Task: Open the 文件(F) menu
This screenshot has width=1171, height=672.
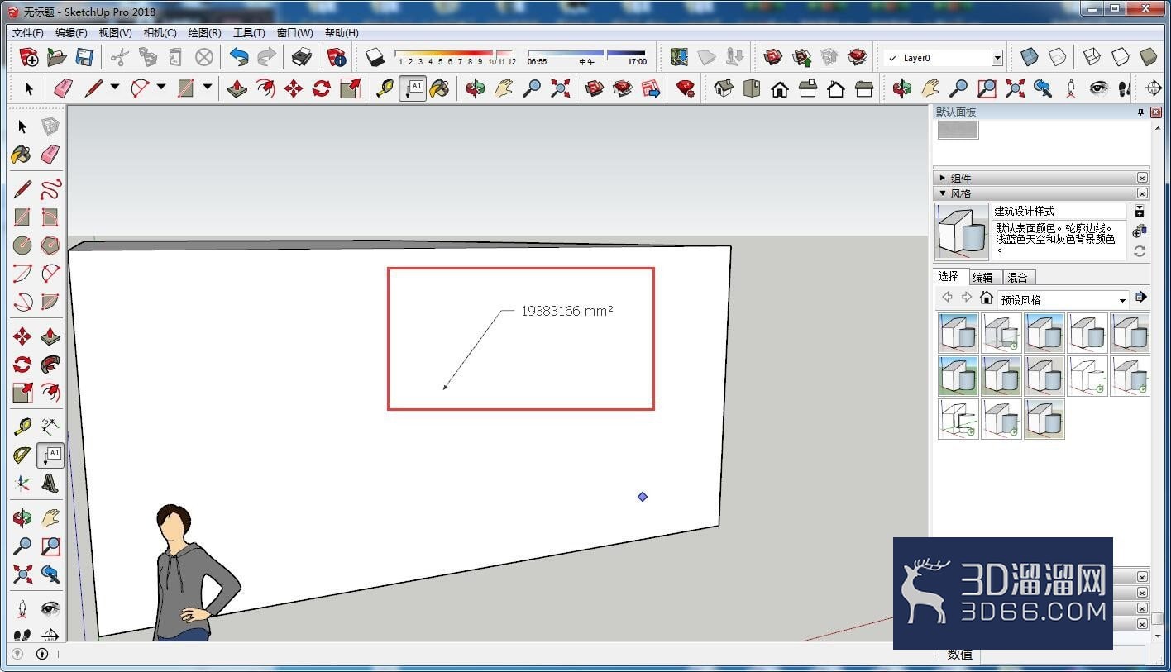Action: [x=27, y=33]
